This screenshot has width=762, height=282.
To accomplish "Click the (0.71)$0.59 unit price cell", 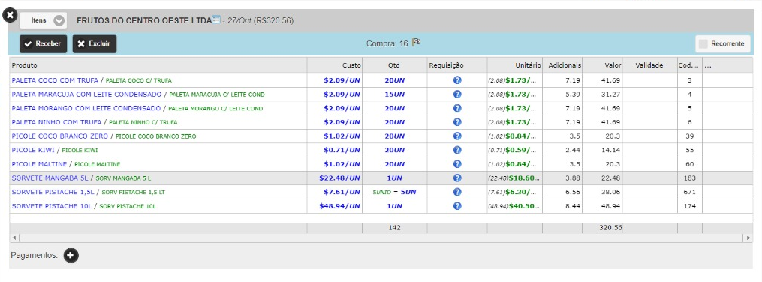I will [x=515, y=150].
